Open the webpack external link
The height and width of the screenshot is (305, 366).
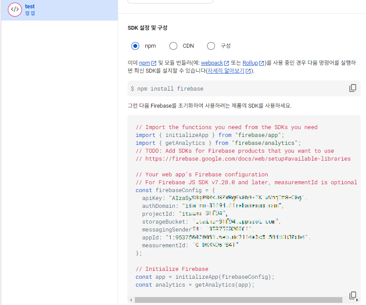pyautogui.click(x=215, y=63)
